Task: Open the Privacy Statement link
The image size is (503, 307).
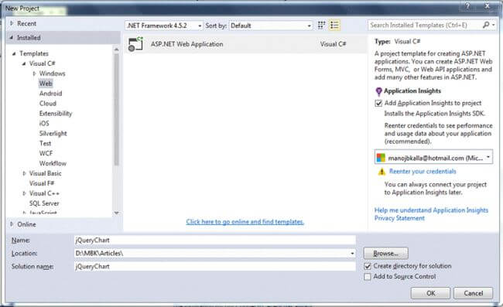Action: [x=399, y=218]
